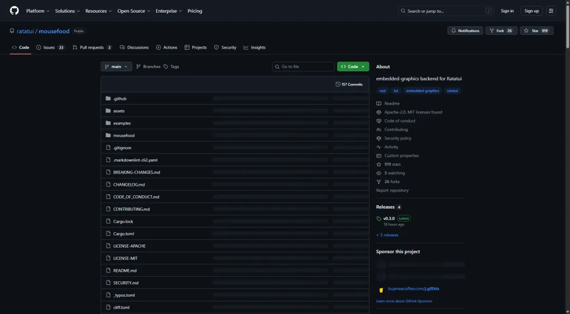Open the main branch dropdown
This screenshot has height=314, width=570.
click(116, 66)
